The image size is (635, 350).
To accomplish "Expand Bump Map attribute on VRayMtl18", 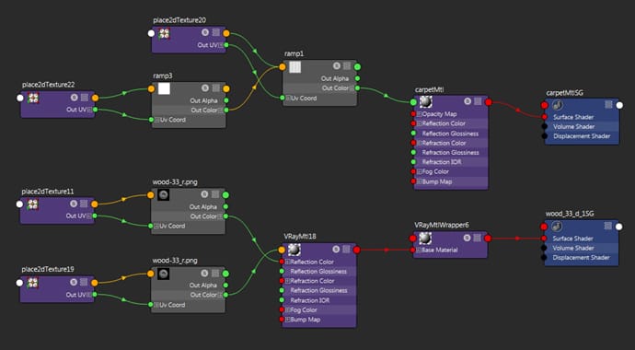I will click(287, 320).
